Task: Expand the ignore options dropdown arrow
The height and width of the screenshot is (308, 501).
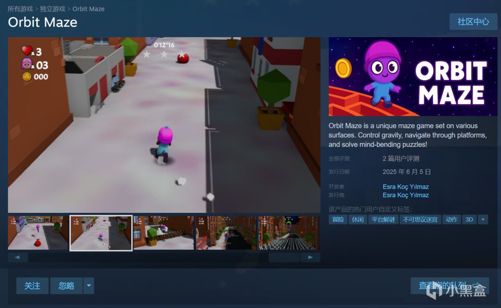Action: point(88,286)
